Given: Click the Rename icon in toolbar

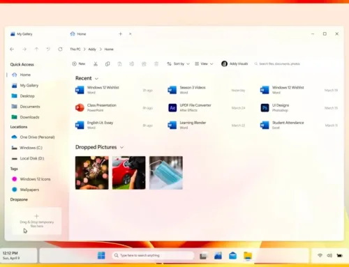Looking at the screenshot, I should pyautogui.click(x=132, y=64).
